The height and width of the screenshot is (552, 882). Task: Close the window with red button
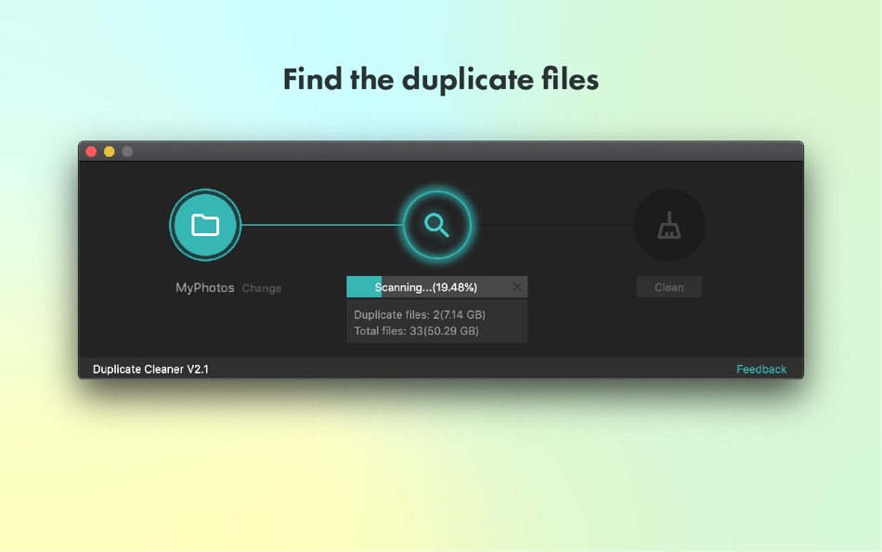[91, 151]
